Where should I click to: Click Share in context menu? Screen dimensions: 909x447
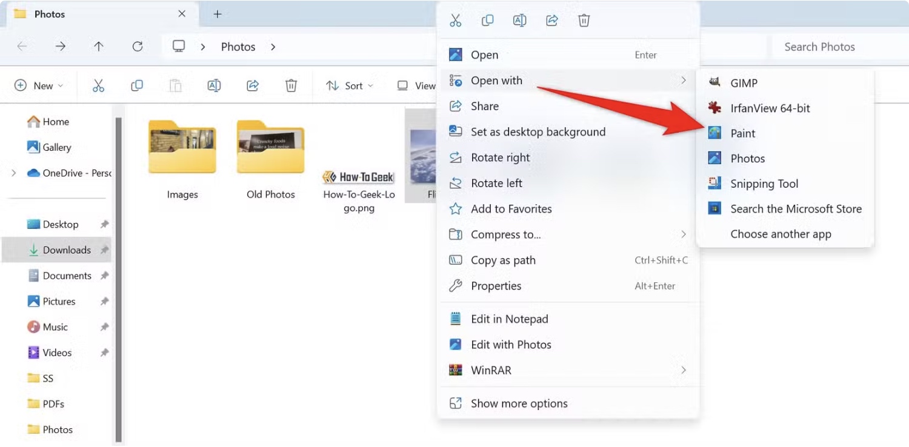point(568,106)
